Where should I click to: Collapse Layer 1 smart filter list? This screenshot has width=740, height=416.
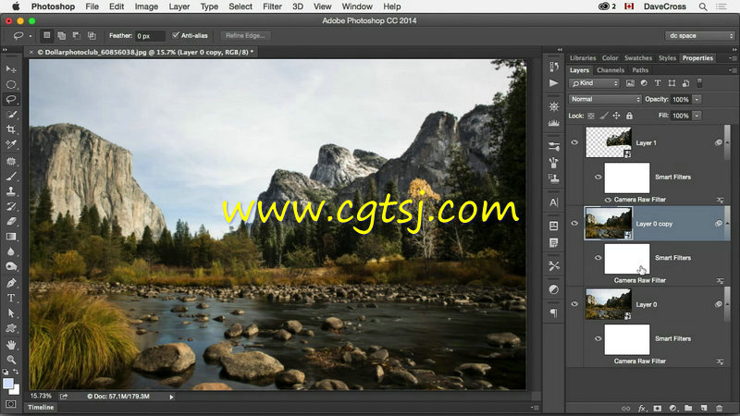click(727, 142)
